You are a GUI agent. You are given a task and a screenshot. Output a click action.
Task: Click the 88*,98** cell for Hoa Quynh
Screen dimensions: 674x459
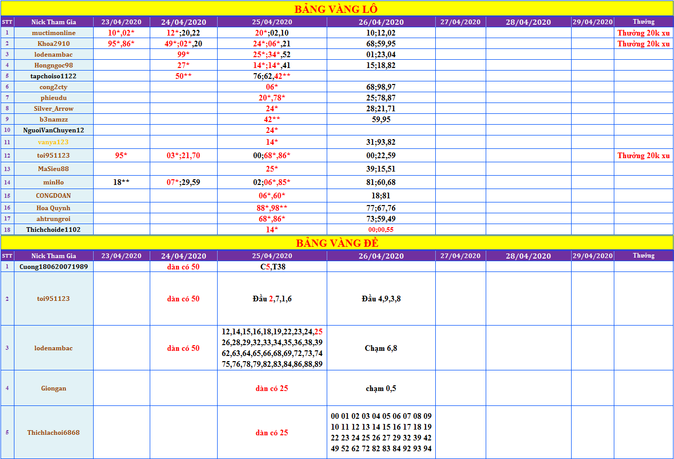[272, 208]
